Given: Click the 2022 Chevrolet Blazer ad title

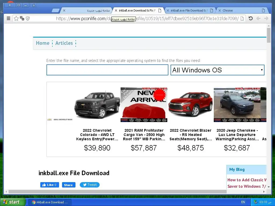Looking at the screenshot, I should (x=191, y=135).
